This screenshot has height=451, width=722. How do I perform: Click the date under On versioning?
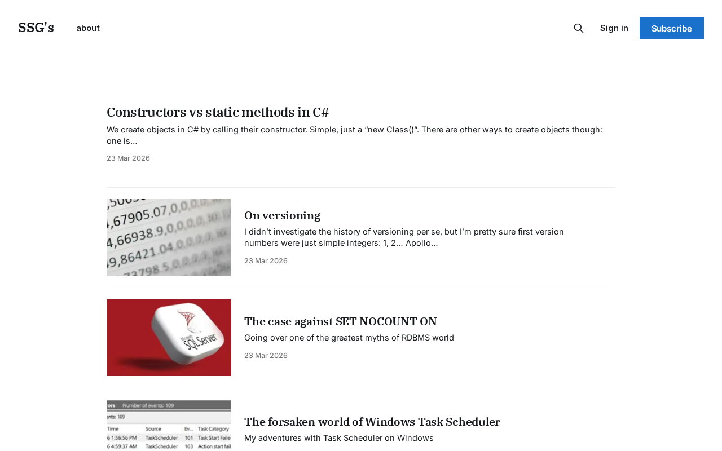coord(266,261)
